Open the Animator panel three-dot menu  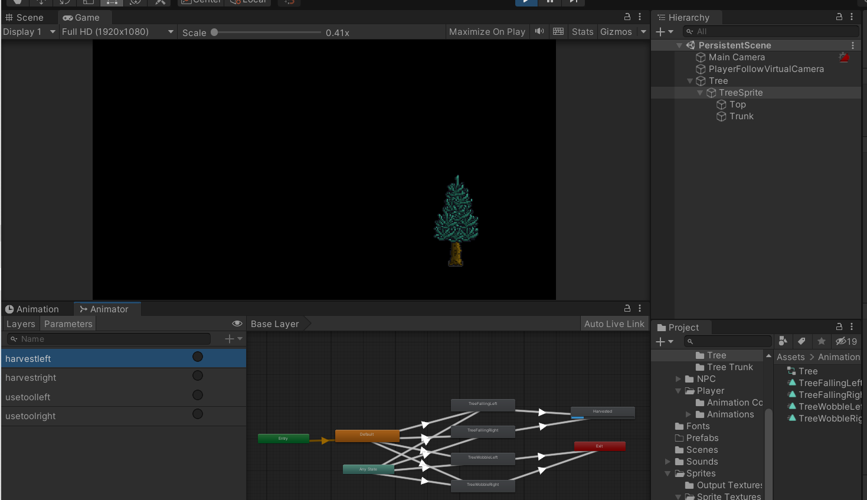click(640, 309)
